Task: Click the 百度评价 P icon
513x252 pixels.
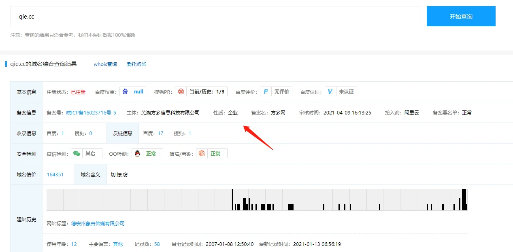Action: (x=265, y=92)
